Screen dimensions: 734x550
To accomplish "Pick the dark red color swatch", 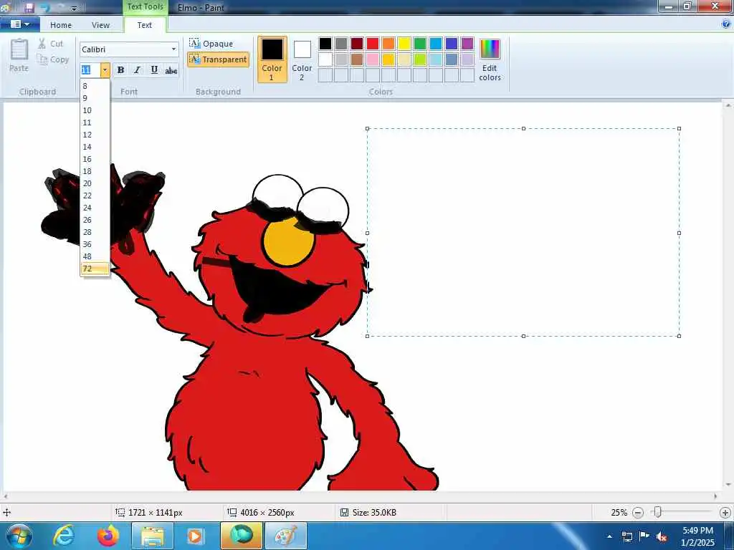I will pyautogui.click(x=357, y=44).
